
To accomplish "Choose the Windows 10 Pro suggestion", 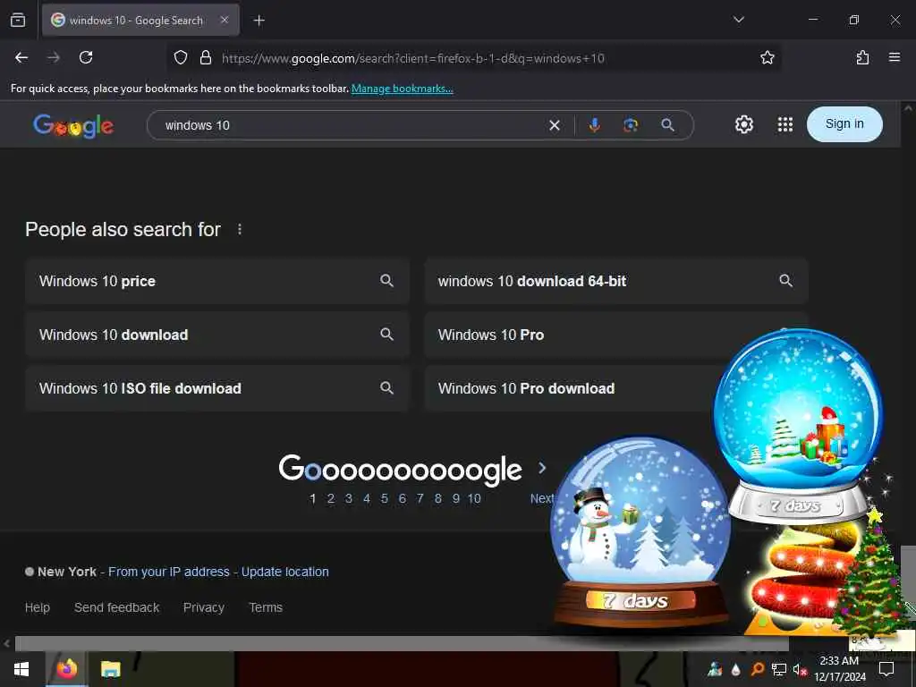I will [572, 335].
